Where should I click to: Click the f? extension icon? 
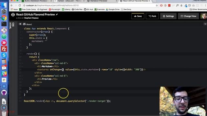(x=177, y=5)
